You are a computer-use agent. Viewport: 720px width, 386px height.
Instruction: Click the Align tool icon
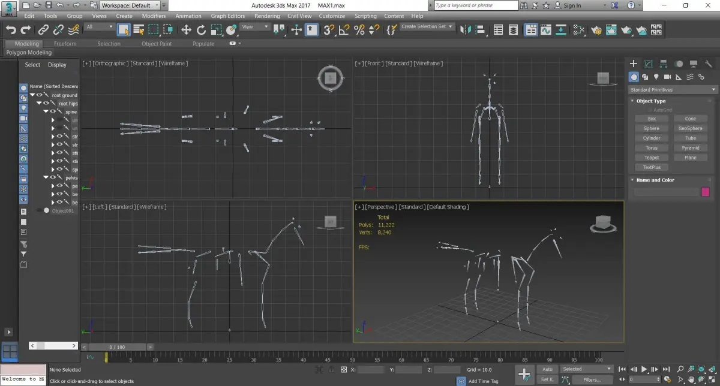(x=481, y=29)
